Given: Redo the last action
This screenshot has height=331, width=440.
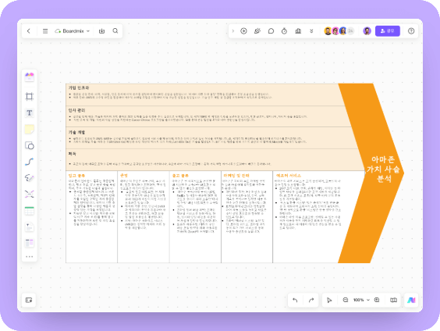Looking at the screenshot, I should [311, 300].
